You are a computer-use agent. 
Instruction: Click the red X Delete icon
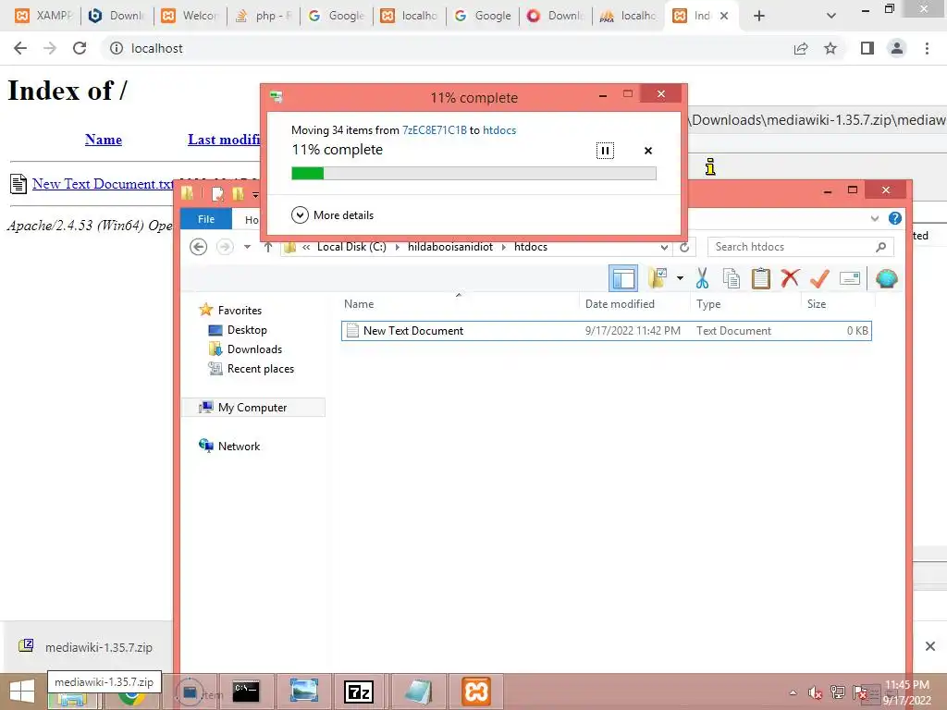tap(790, 278)
